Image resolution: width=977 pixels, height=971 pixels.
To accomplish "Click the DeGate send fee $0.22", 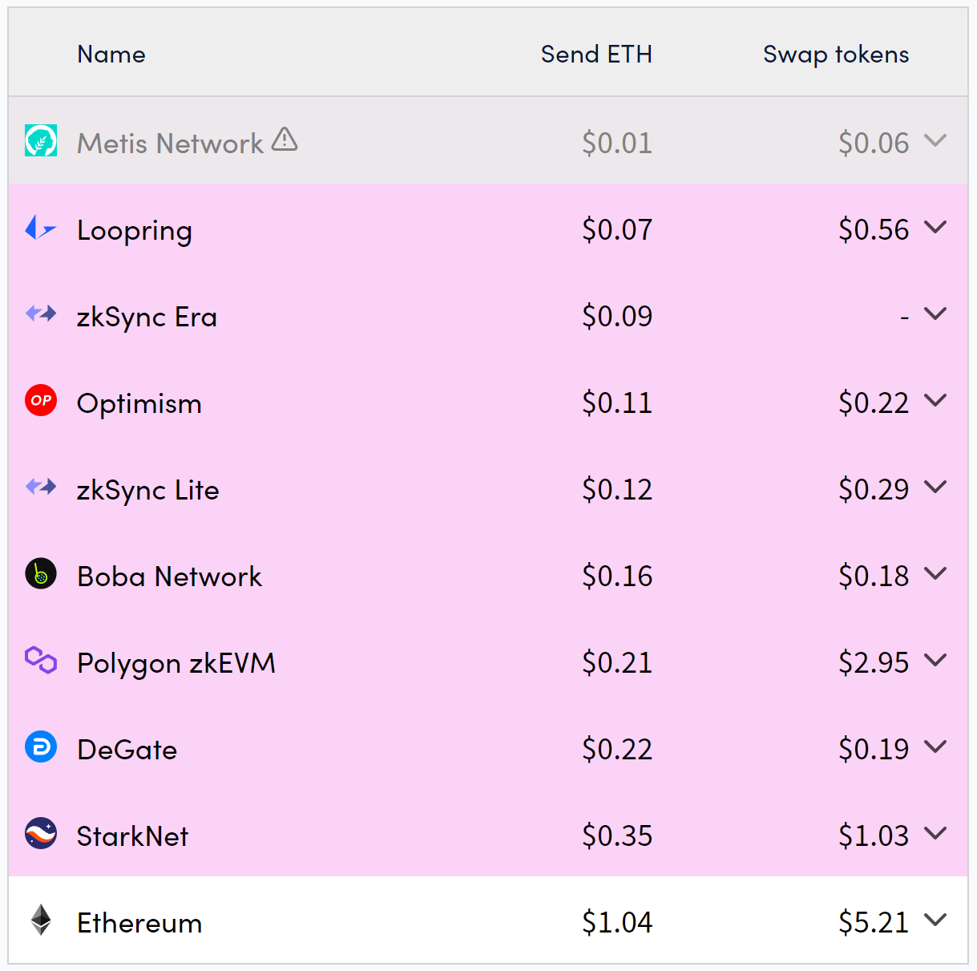I will (617, 750).
